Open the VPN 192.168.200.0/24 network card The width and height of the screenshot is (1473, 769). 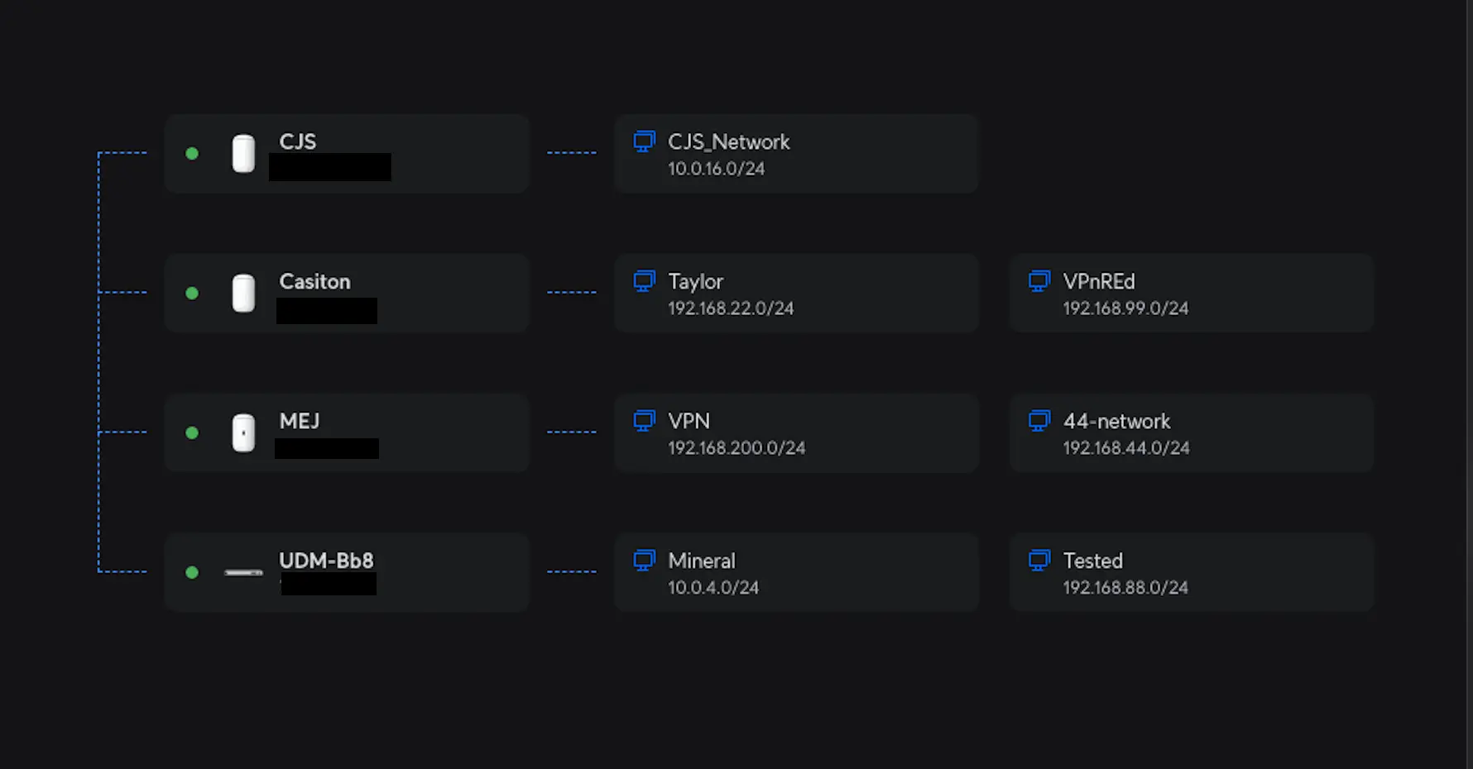click(x=796, y=433)
